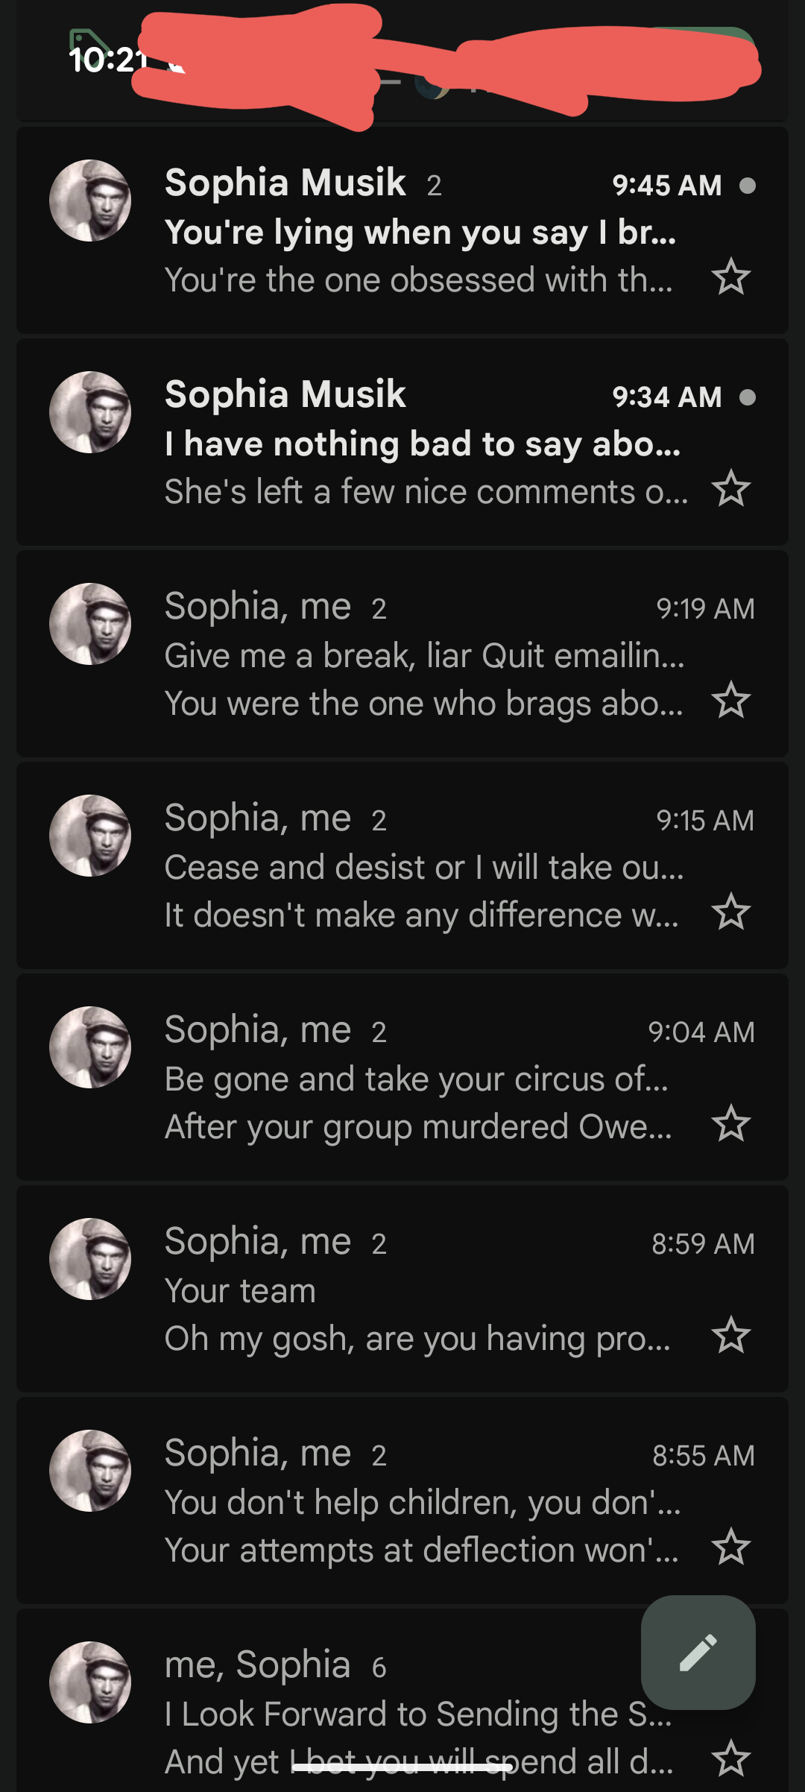
Task: Open the 'Cease and desist' conversation
Action: [417, 868]
